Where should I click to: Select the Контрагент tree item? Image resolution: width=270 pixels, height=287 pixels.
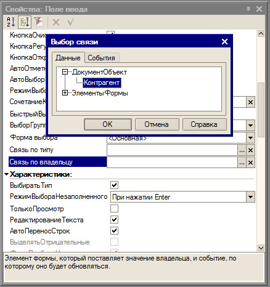click(102, 83)
